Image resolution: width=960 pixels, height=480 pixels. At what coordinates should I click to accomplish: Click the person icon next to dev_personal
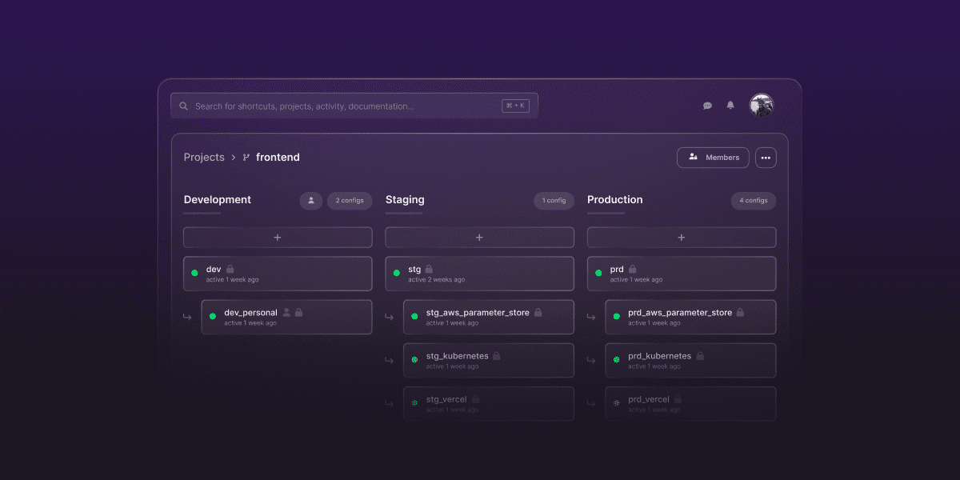pyautogui.click(x=286, y=313)
